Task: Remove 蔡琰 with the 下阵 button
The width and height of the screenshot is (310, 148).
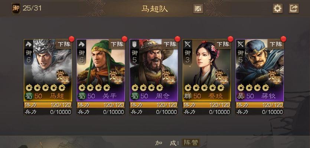Action: point(223,44)
